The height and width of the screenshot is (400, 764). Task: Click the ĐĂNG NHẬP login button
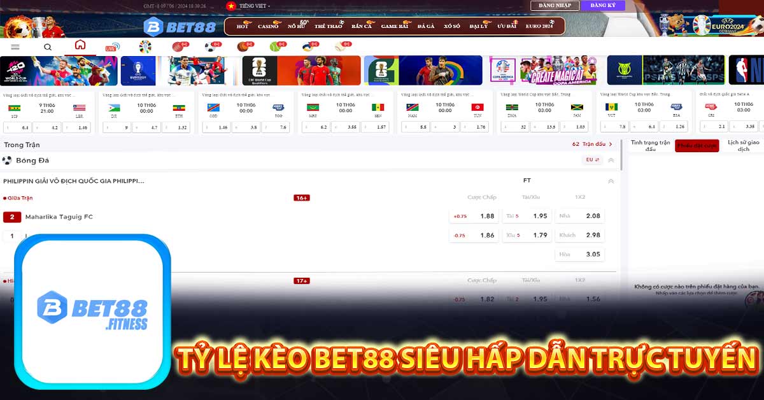pyautogui.click(x=555, y=6)
